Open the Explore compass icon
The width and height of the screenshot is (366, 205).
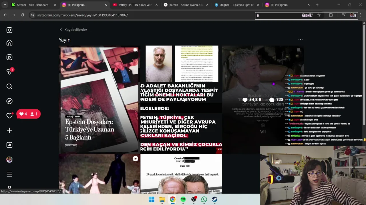tap(9, 101)
